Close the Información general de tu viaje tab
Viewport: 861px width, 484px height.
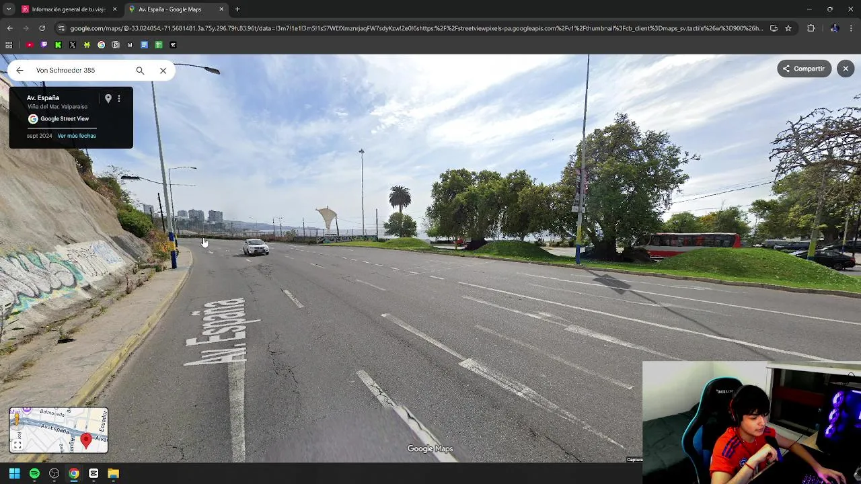(114, 9)
